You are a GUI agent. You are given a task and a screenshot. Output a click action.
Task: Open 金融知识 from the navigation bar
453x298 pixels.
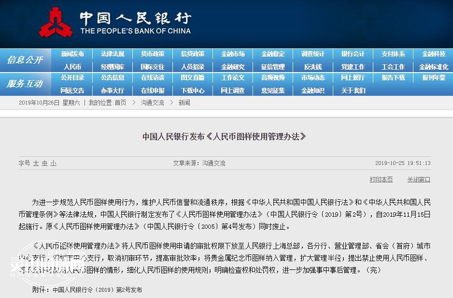313,90
